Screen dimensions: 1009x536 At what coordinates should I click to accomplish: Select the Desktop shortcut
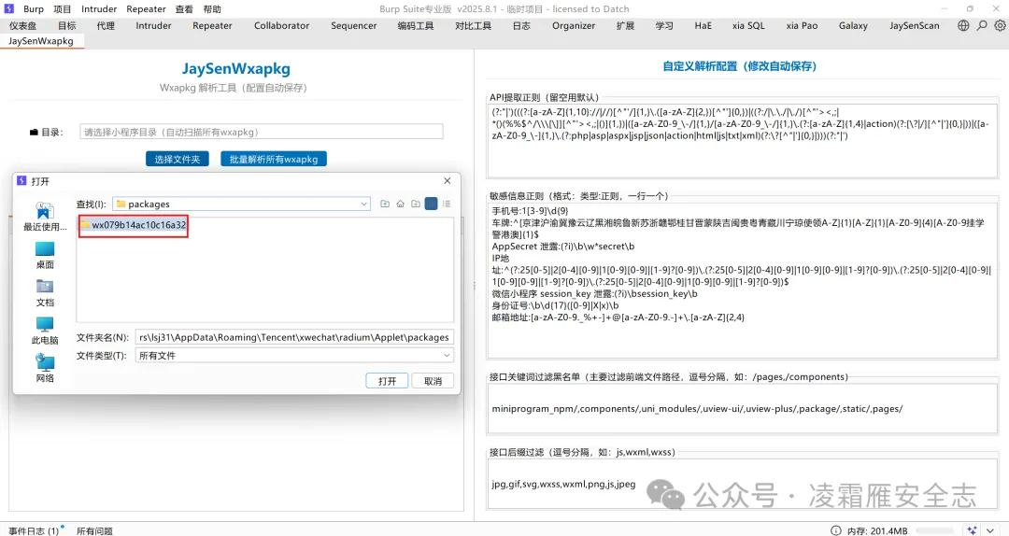(x=45, y=256)
